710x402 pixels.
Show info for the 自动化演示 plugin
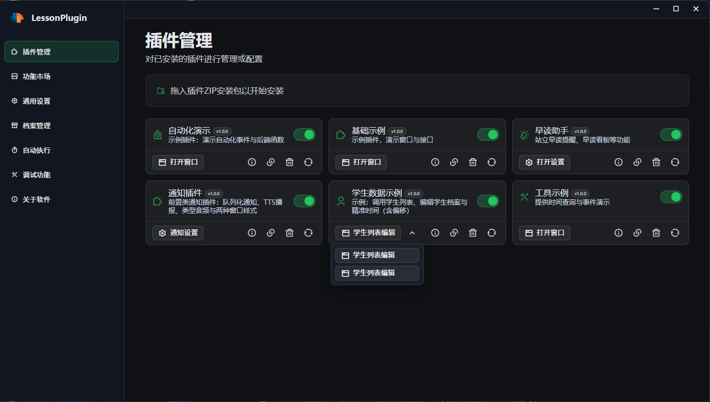pos(252,162)
